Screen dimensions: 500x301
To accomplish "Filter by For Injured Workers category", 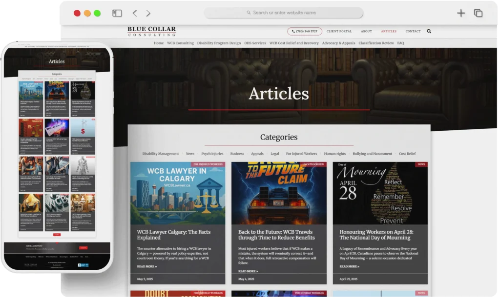I will pyautogui.click(x=301, y=154).
